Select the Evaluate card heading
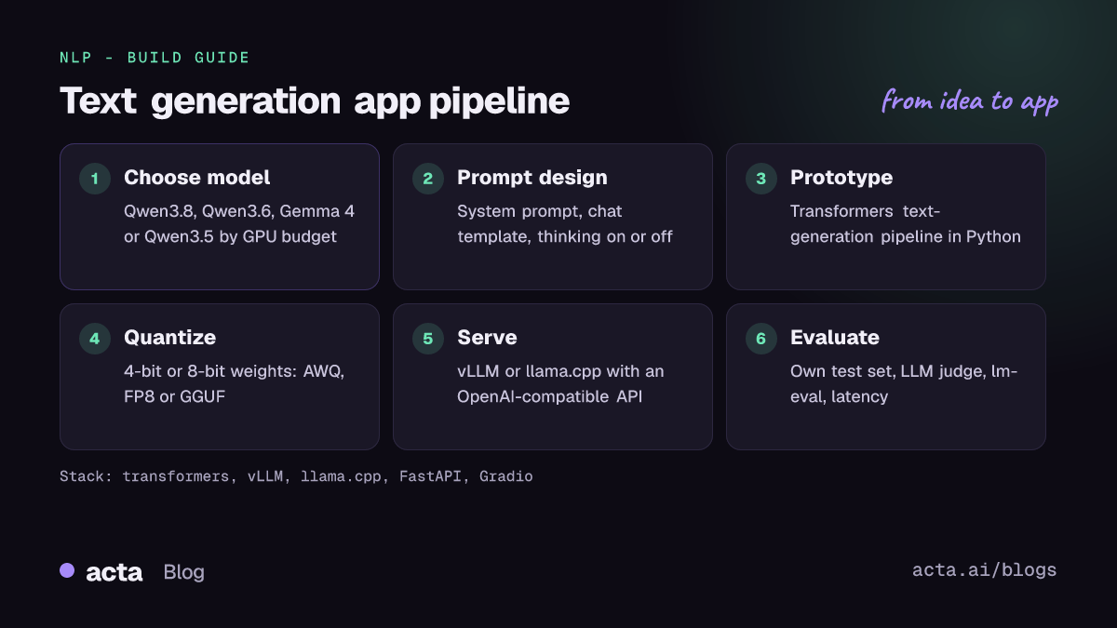Image resolution: width=1117 pixels, height=628 pixels. tap(835, 338)
